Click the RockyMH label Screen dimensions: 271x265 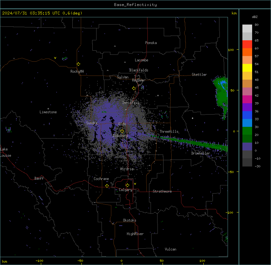click(77, 71)
